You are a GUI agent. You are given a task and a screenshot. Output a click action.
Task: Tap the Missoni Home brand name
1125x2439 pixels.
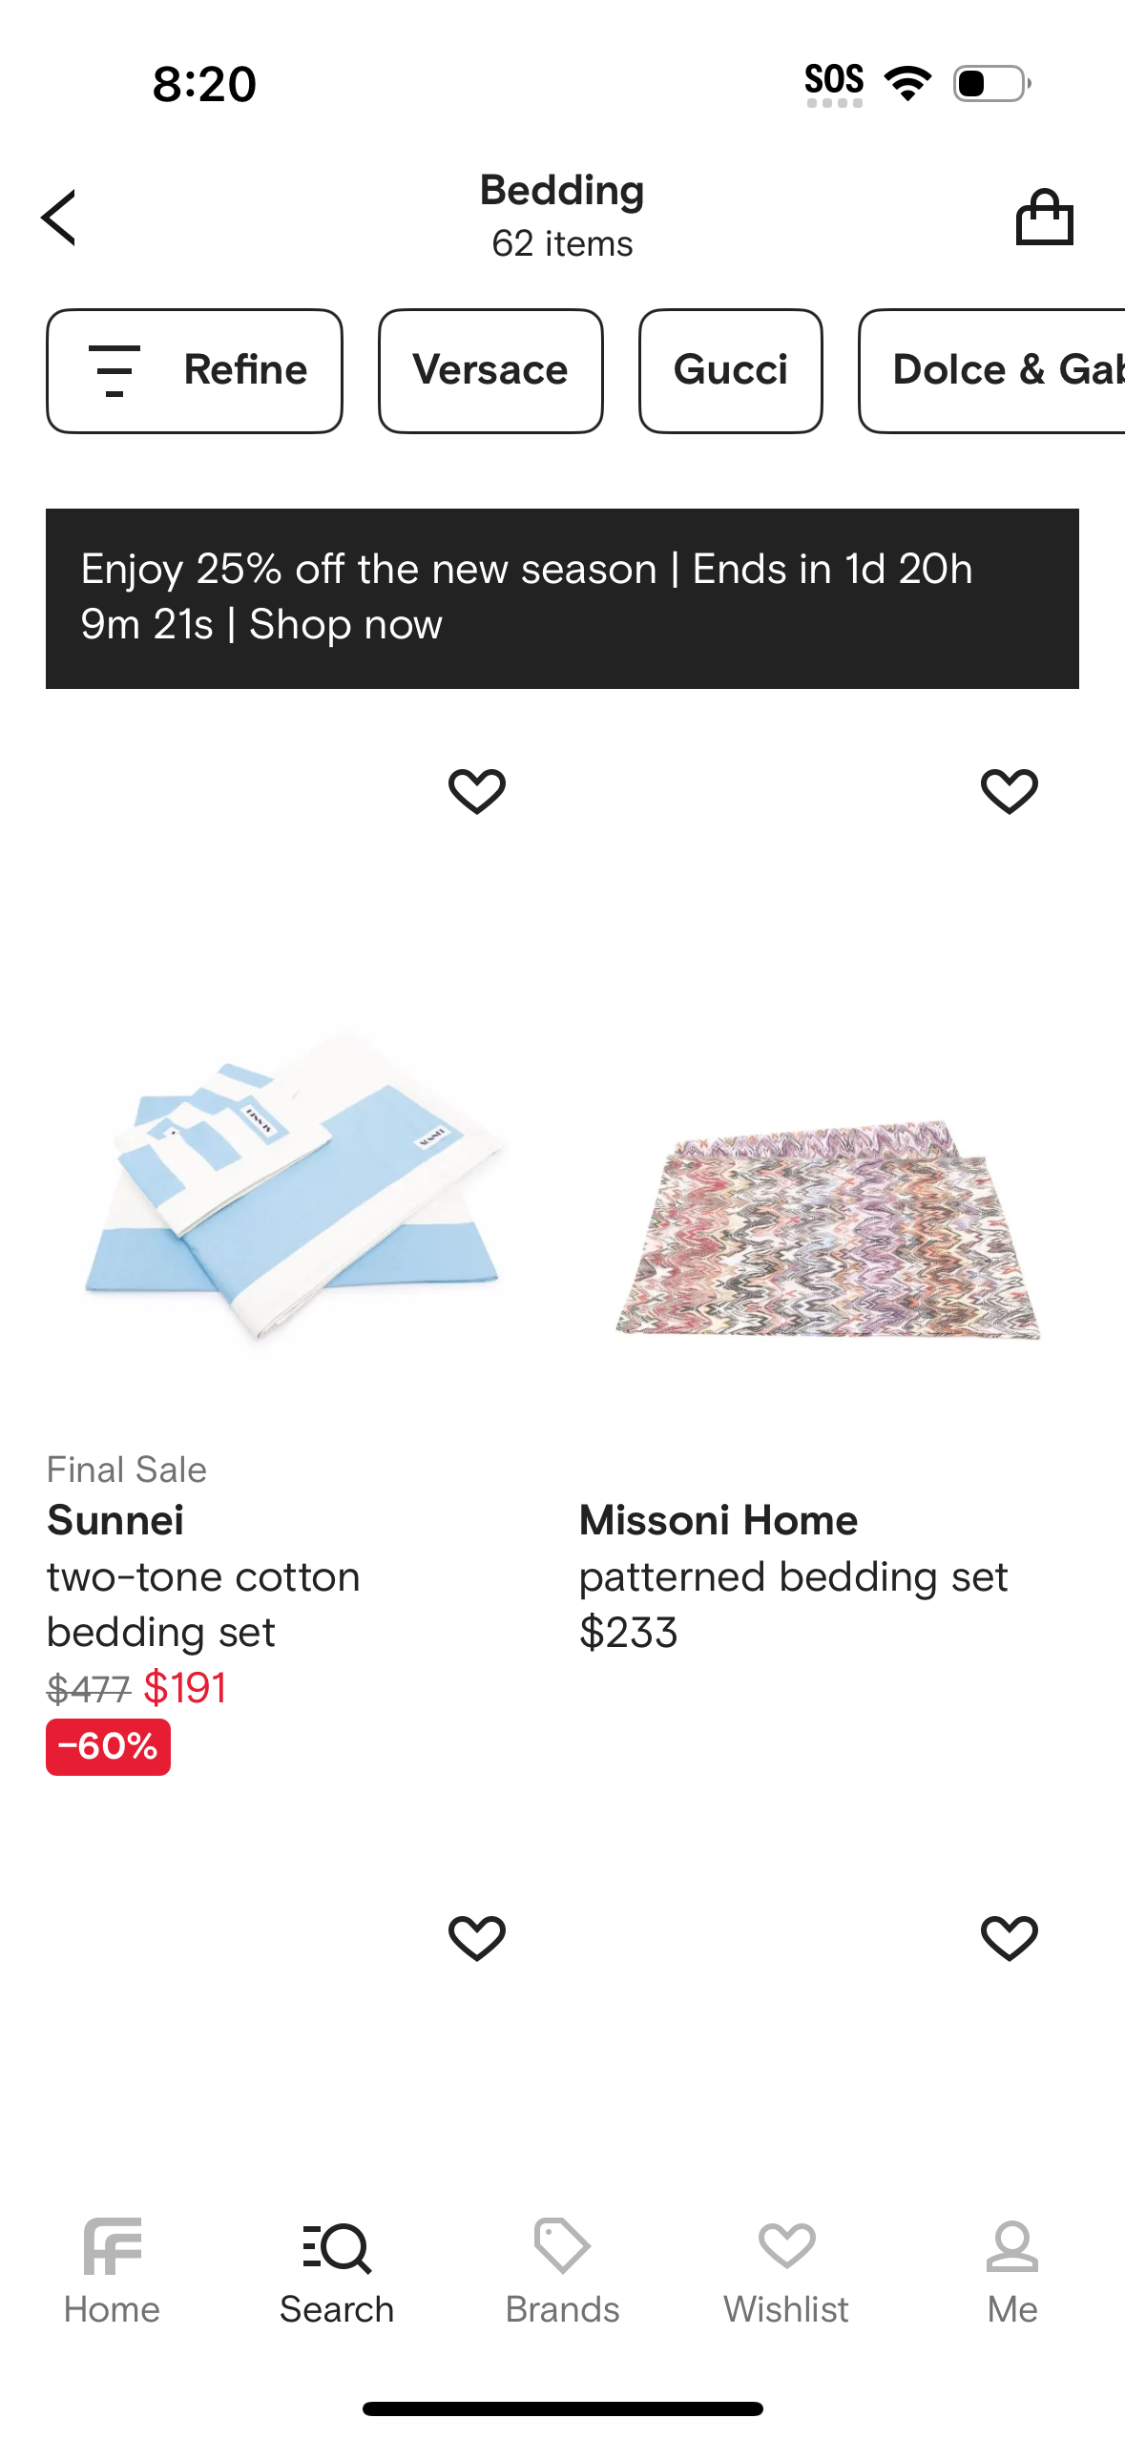point(719,1520)
